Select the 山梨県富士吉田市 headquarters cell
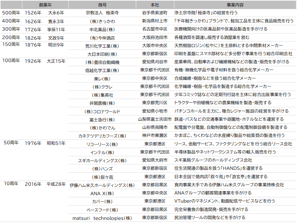Screen dimensions: 297x223 (155, 119)
